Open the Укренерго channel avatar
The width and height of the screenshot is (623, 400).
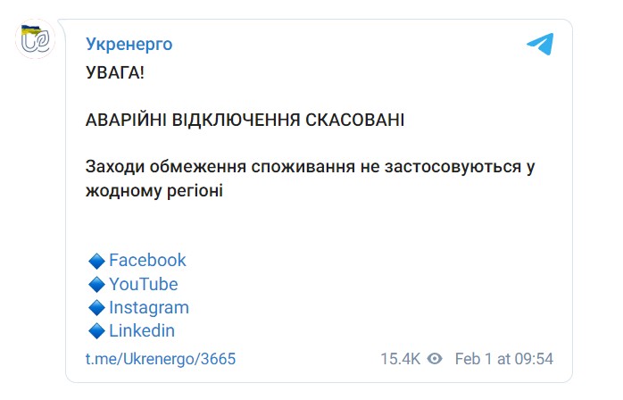coord(37,42)
